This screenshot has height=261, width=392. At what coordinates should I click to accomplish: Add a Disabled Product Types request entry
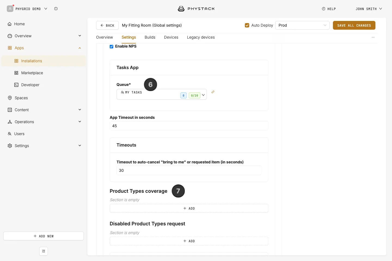189,241
